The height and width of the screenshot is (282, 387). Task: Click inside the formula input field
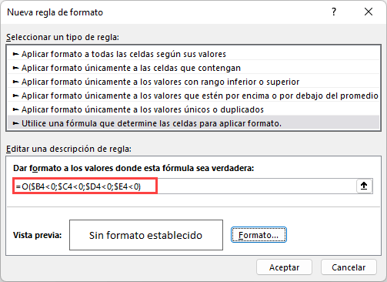[185, 186]
